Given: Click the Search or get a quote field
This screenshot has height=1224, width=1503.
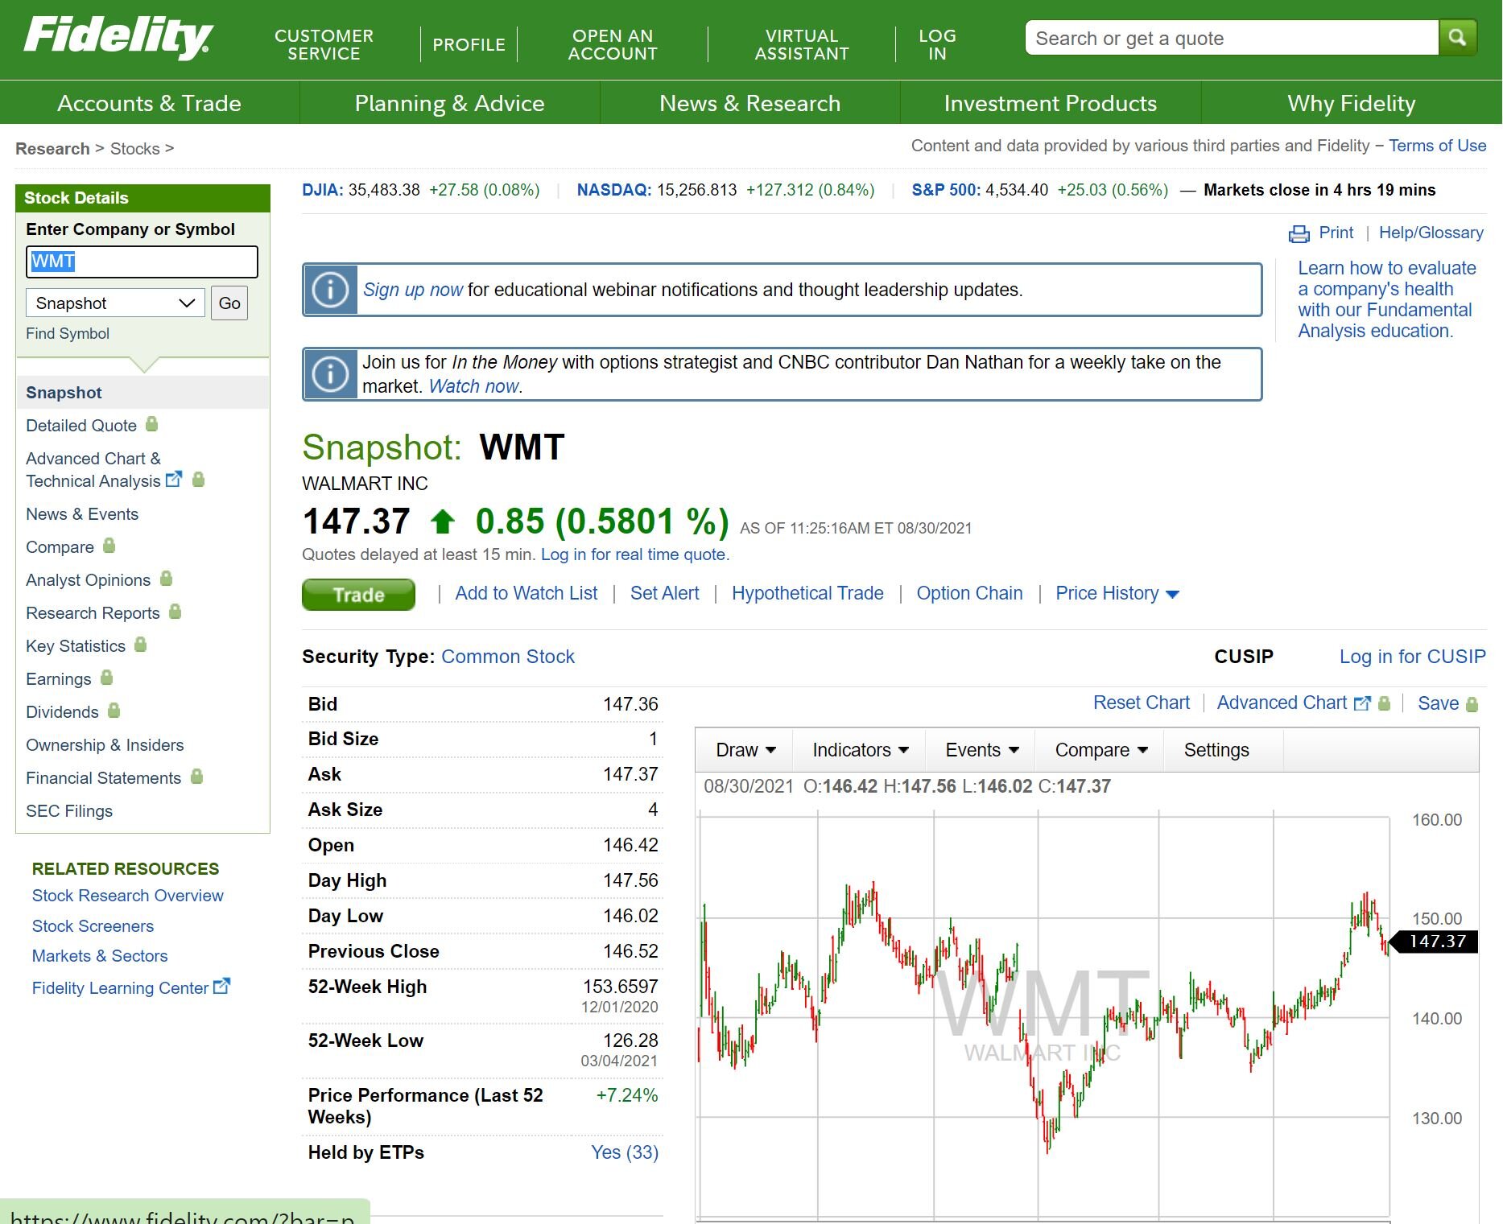Looking at the screenshot, I should coord(1232,38).
